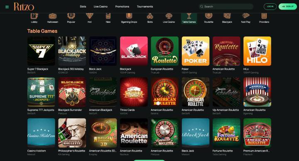Open American Roulette by TrueLab thumbnail
Screen dimensions: 299x161
pos(227,51)
